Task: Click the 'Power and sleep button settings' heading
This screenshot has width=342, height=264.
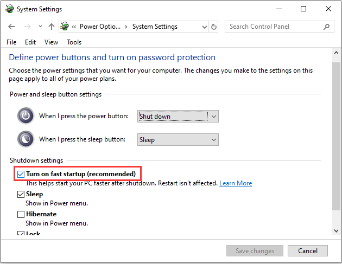Action: (55, 94)
